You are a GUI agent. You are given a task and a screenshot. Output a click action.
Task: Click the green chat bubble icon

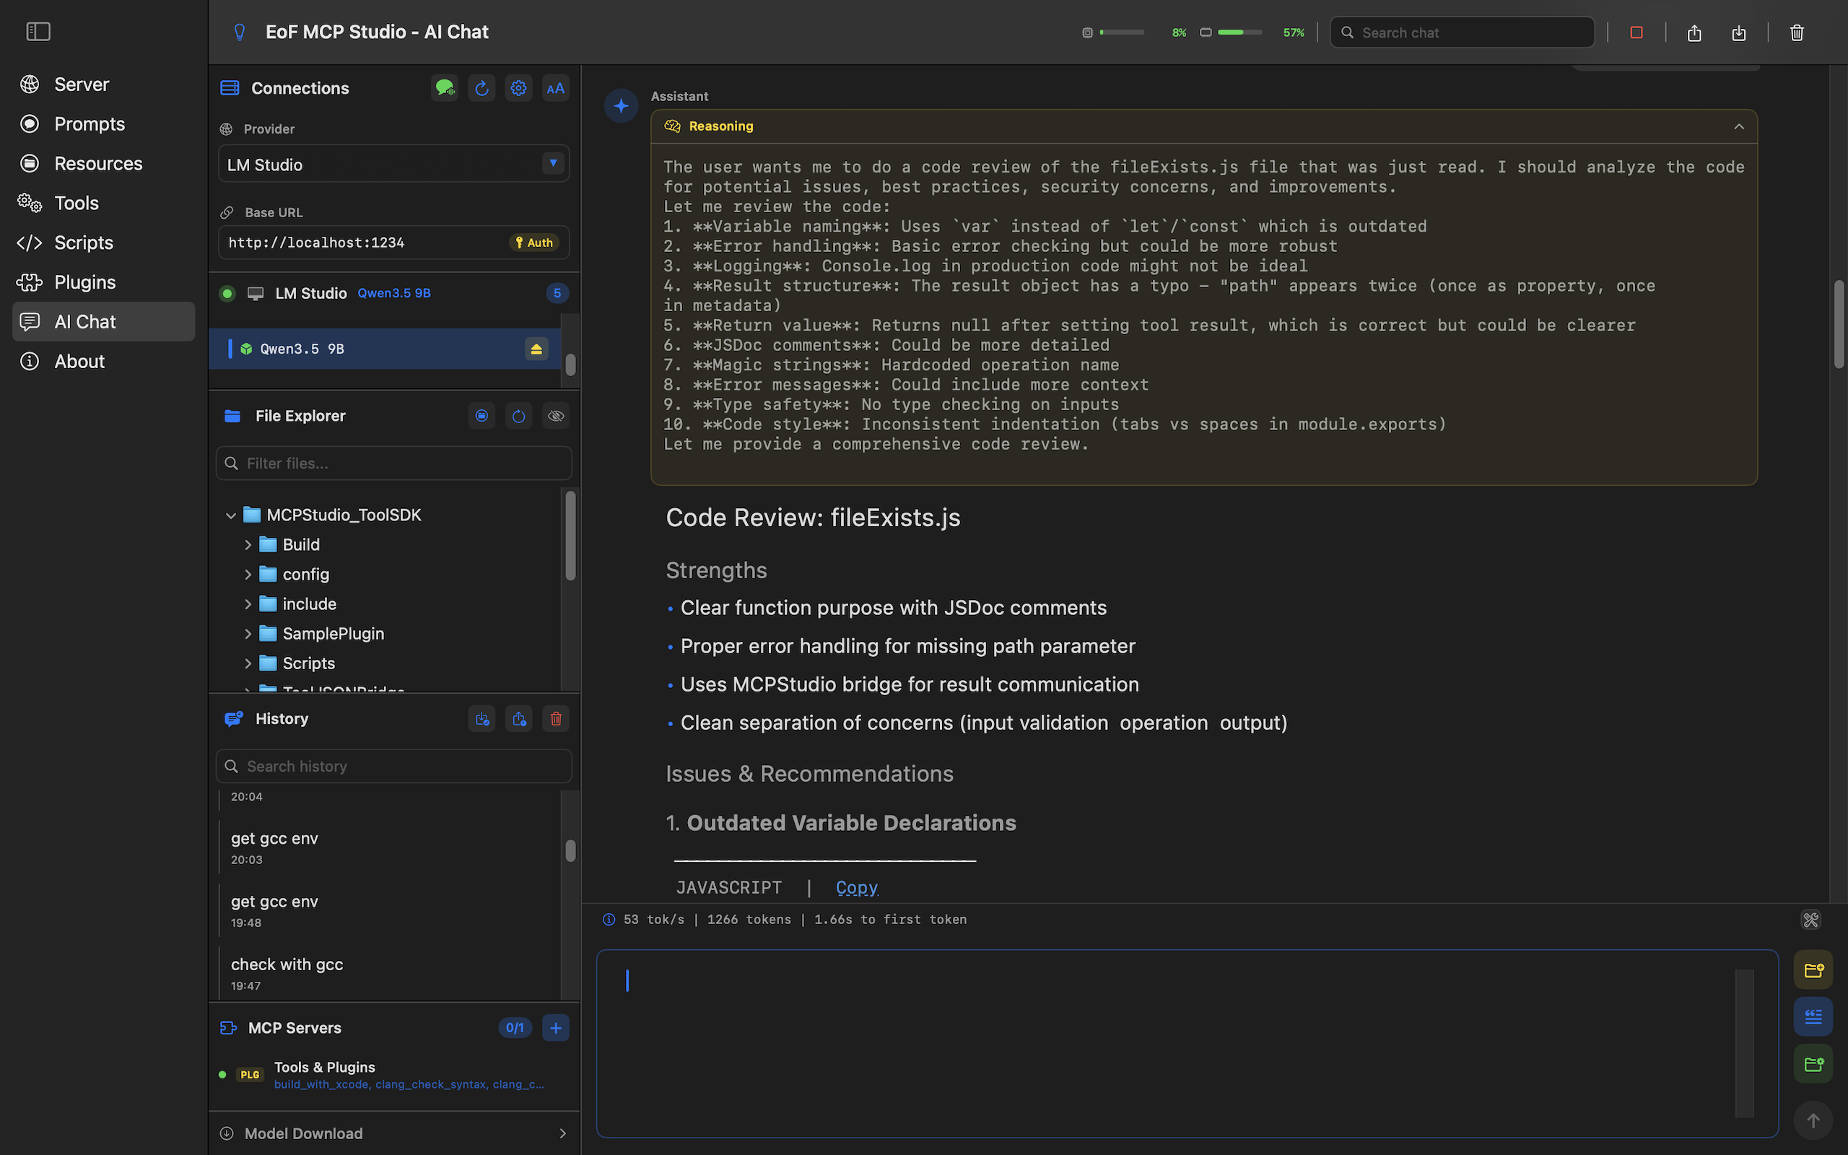[445, 88]
